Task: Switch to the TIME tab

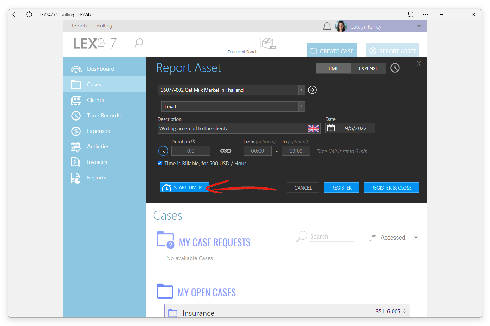Action: [333, 68]
